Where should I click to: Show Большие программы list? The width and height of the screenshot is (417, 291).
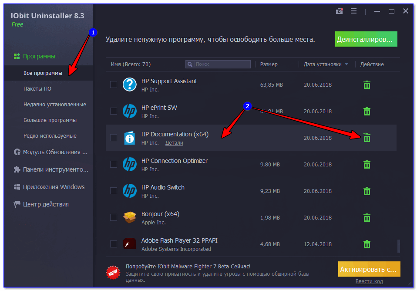pyautogui.click(x=50, y=120)
